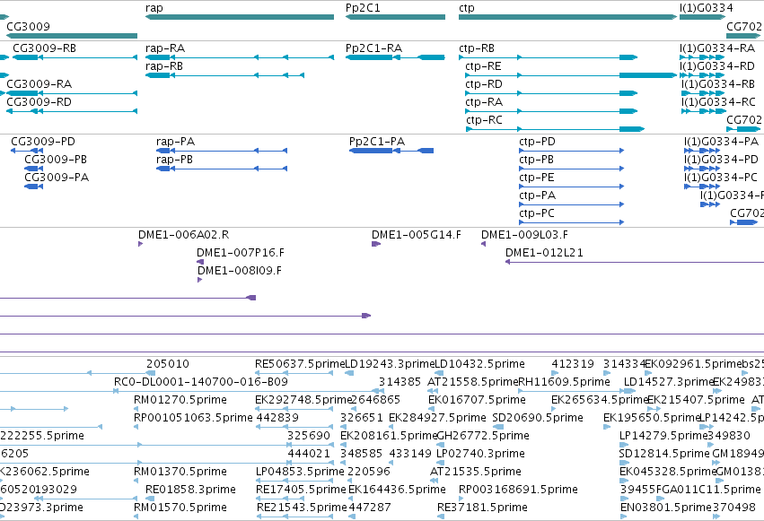
Task: Click transcript CG3009-RB label
Action: pos(44,48)
